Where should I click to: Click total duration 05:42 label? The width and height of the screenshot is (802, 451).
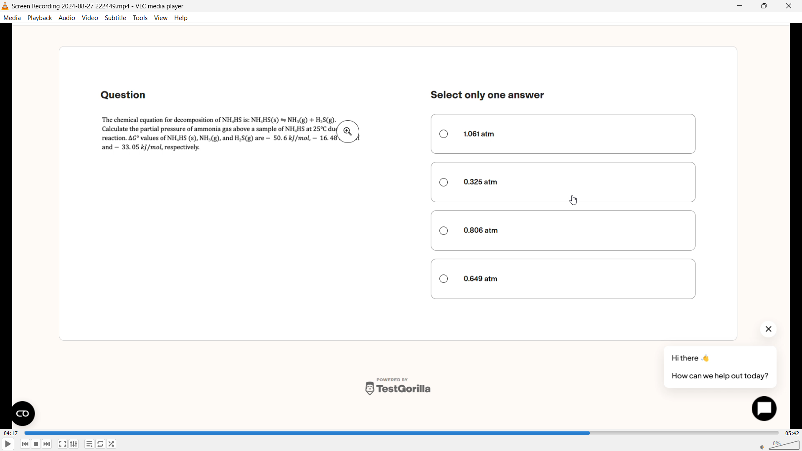coord(792,433)
